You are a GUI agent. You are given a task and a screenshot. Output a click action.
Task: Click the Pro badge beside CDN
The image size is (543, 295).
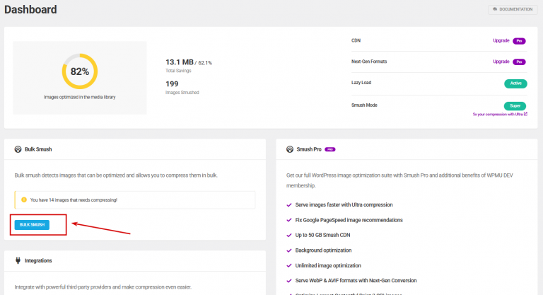point(519,41)
